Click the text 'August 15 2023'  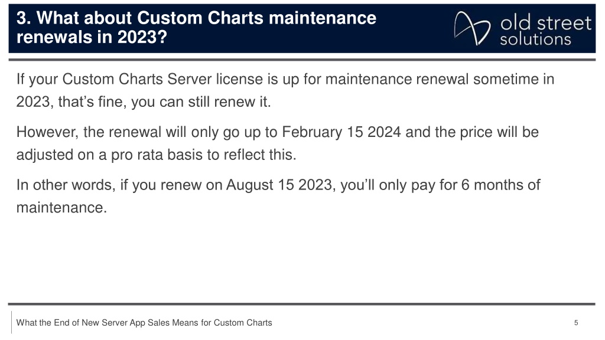279,185
